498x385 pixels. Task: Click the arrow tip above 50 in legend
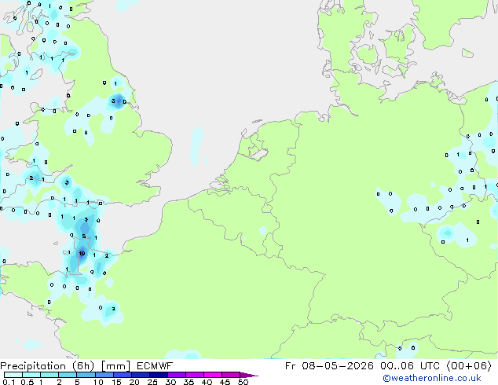[249, 375]
